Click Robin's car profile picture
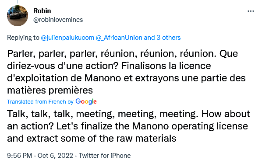 pos(18,16)
